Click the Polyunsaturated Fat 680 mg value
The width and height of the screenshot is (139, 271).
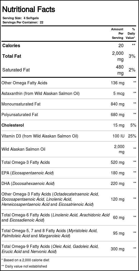click(118, 115)
